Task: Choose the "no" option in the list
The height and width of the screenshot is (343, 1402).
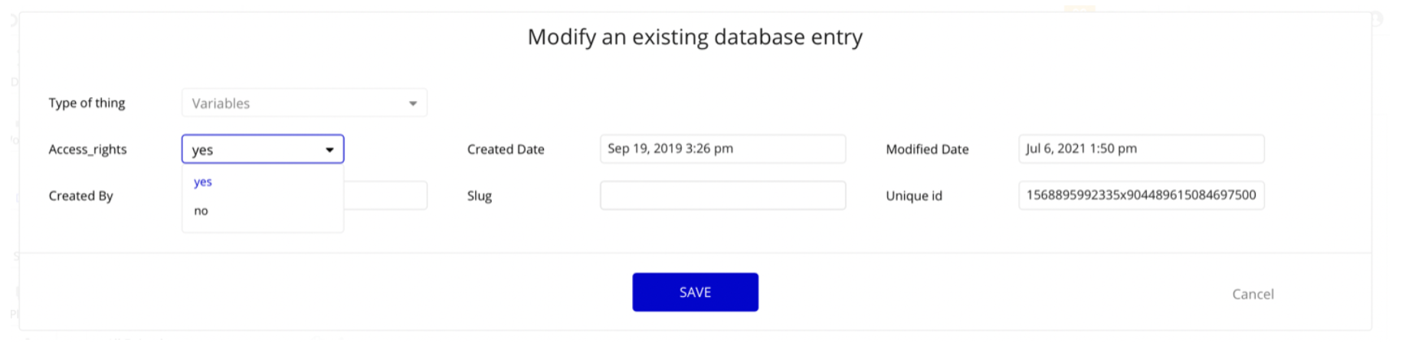Action: pos(201,211)
